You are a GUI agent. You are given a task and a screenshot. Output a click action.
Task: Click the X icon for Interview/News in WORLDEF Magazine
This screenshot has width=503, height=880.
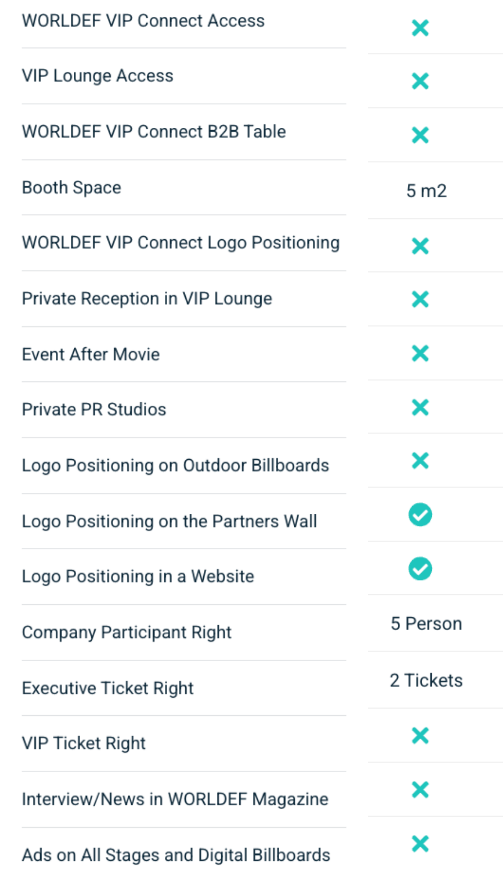tap(420, 789)
